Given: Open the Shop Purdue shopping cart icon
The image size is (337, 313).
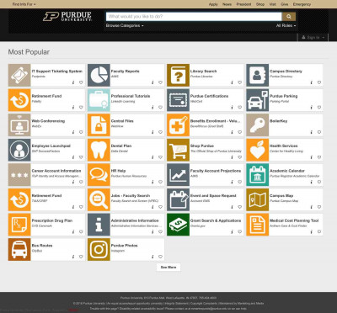Looking at the screenshot, I should pos(178,150).
